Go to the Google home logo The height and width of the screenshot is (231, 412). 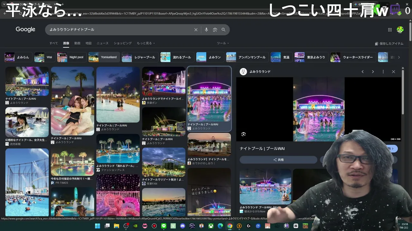(25, 30)
